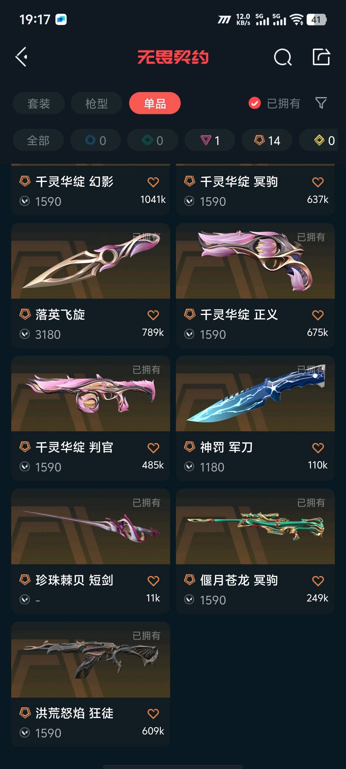
Task: Favorite 偃月苍龙 冥驹 heart icon
Action: coord(318,581)
